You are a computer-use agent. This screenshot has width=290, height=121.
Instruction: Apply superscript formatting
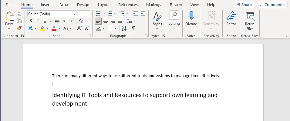(72, 21)
